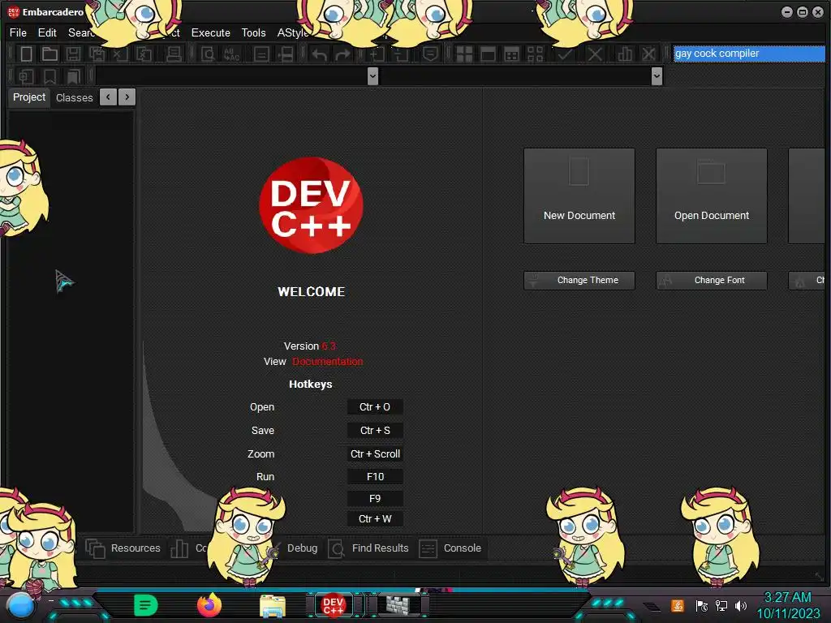Click the Run window toolbar icon
The width and height of the screenshot is (831, 623).
pyautogui.click(x=488, y=54)
